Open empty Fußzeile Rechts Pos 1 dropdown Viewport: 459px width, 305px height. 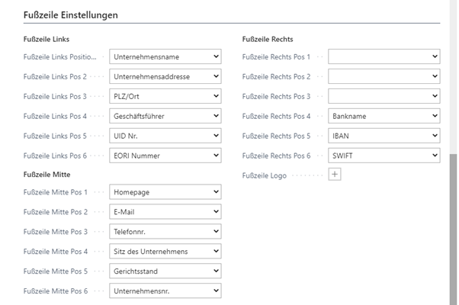click(384, 56)
